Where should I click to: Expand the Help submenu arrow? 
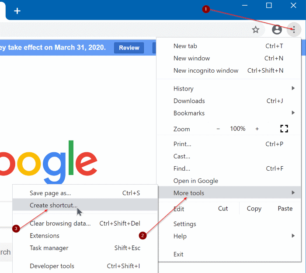point(293,236)
